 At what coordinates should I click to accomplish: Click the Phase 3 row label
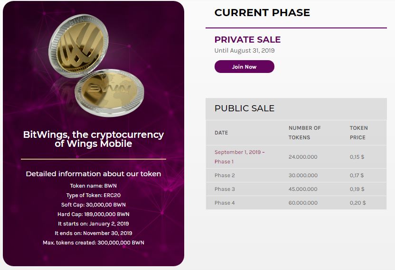(225, 189)
